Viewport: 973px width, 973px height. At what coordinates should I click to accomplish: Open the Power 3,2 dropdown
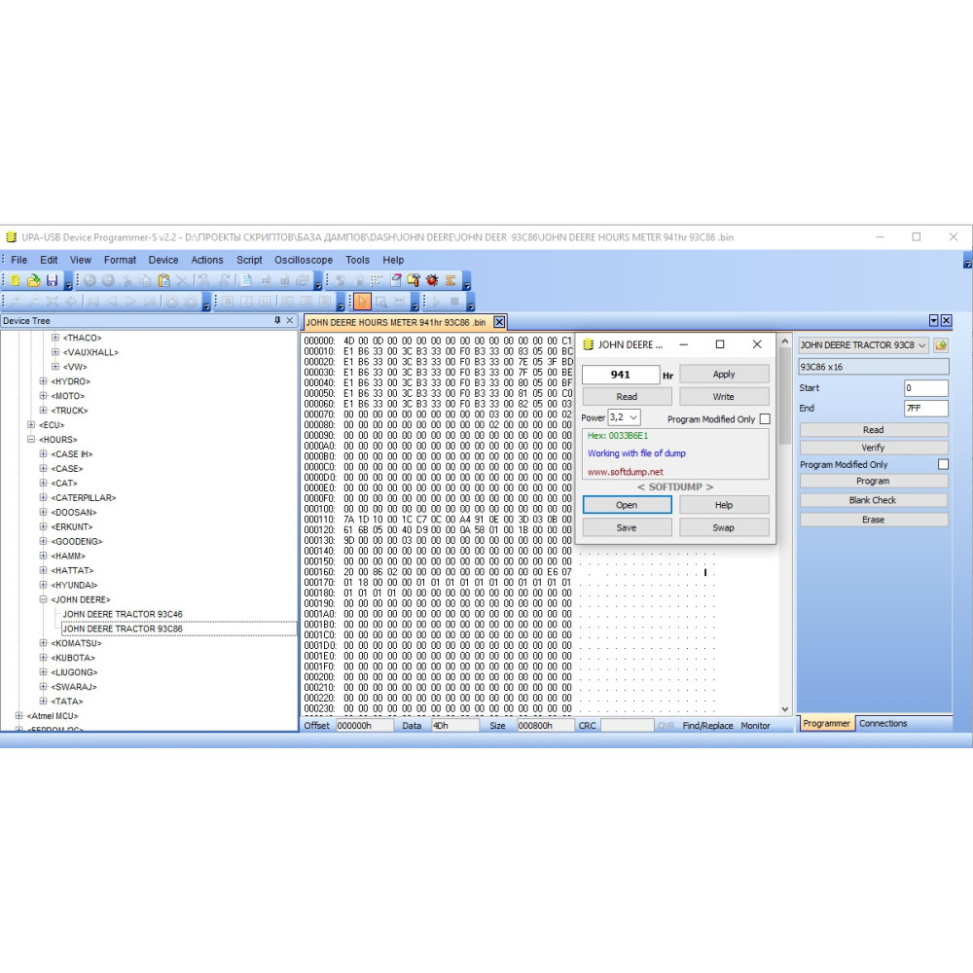[633, 417]
